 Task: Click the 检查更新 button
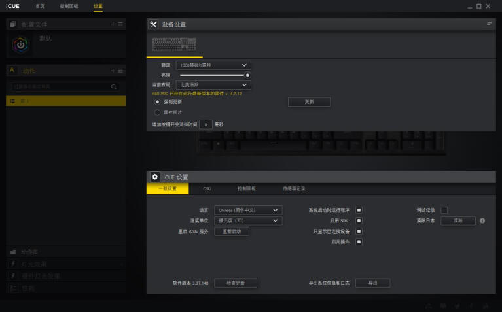[x=236, y=283]
